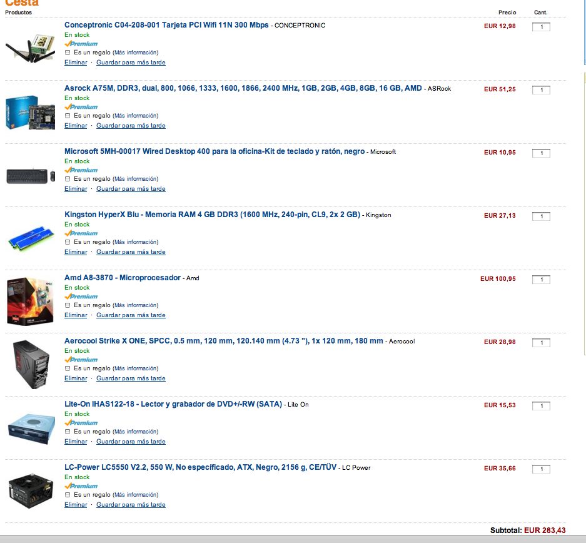This screenshot has height=543, width=586.
Task: Open the Kingston HyperX Blu RAM thumbnail
Action: tap(31, 238)
